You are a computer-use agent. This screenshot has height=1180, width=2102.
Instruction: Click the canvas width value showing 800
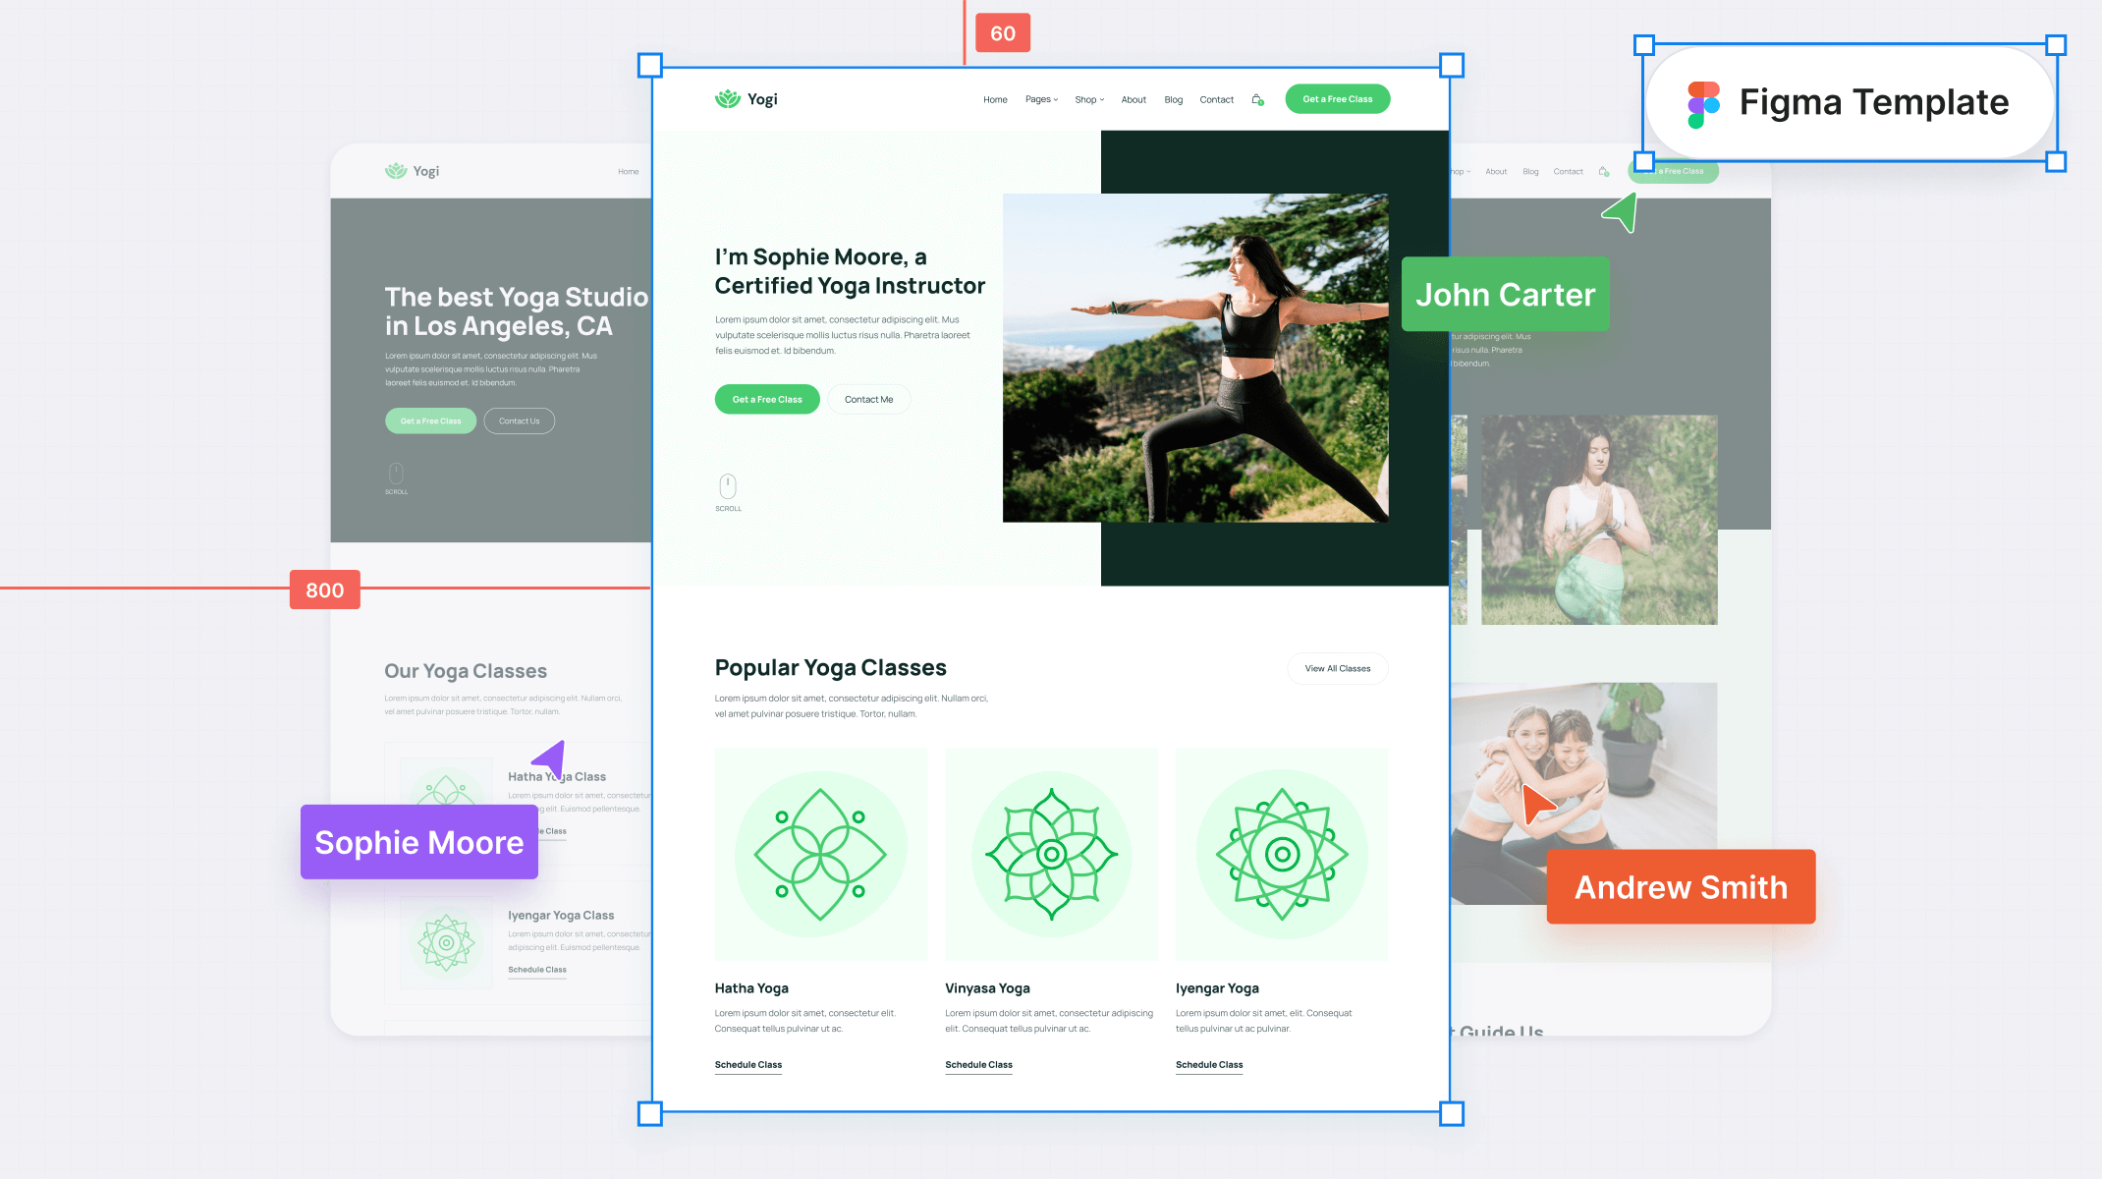(x=323, y=590)
